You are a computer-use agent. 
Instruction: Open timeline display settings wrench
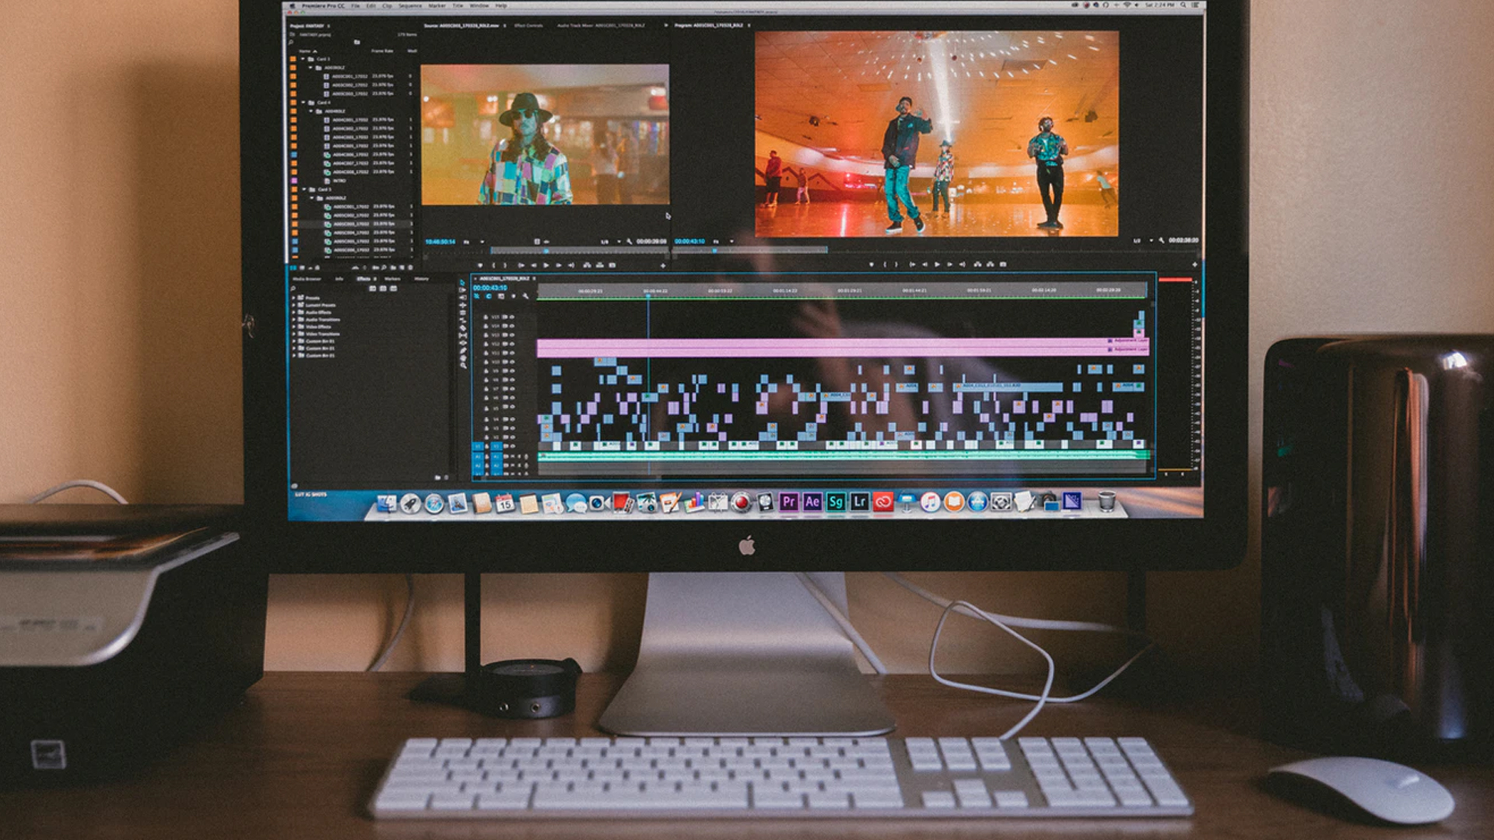point(525,296)
